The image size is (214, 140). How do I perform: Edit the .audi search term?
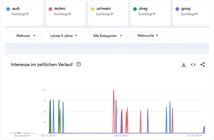click(x=16, y=8)
